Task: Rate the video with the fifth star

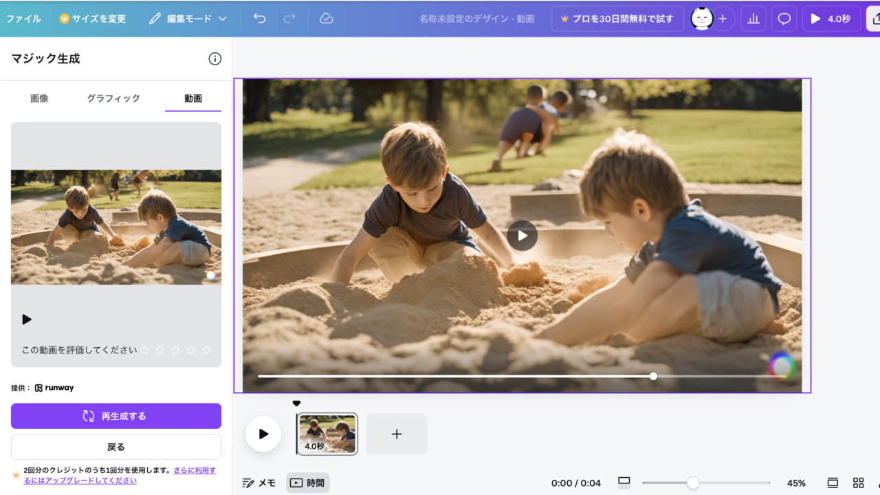Action: click(206, 350)
